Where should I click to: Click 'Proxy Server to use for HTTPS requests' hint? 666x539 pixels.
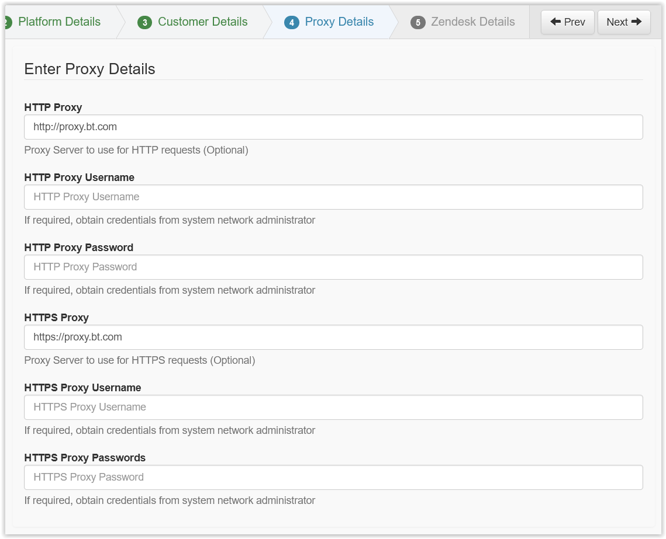click(140, 360)
